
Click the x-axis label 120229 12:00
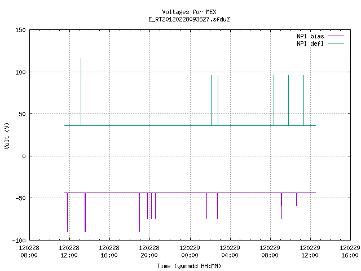click(310, 252)
